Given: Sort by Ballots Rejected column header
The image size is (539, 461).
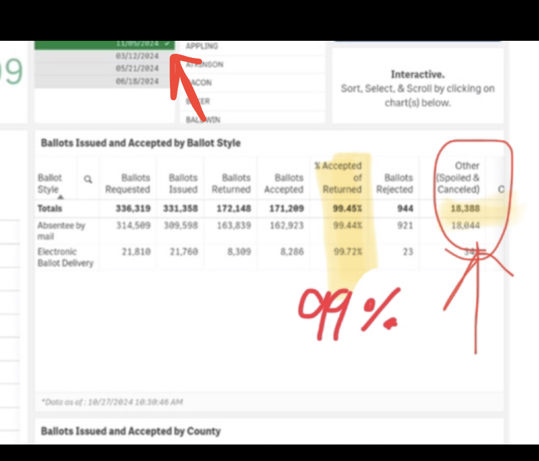Looking at the screenshot, I should [394, 184].
